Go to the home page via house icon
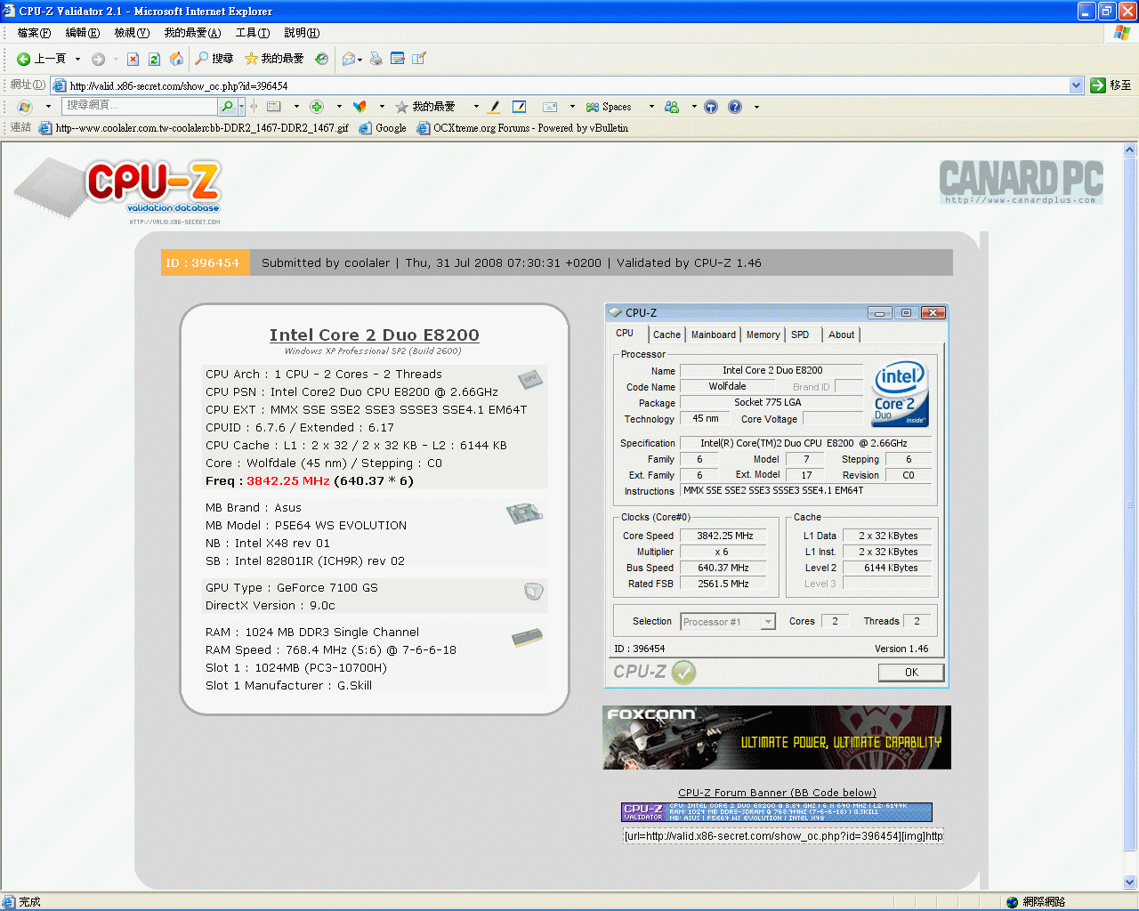 coord(176,59)
